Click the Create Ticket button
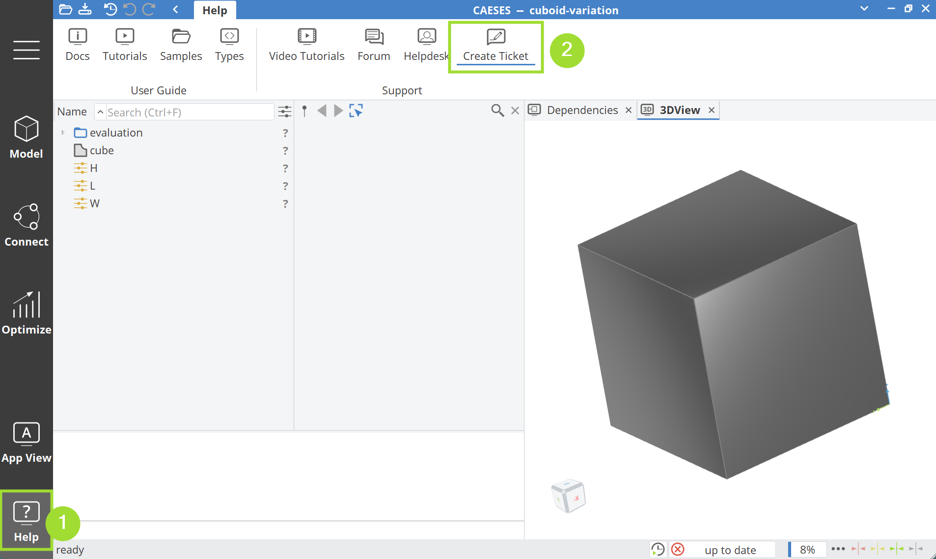936x559 pixels. pos(496,46)
